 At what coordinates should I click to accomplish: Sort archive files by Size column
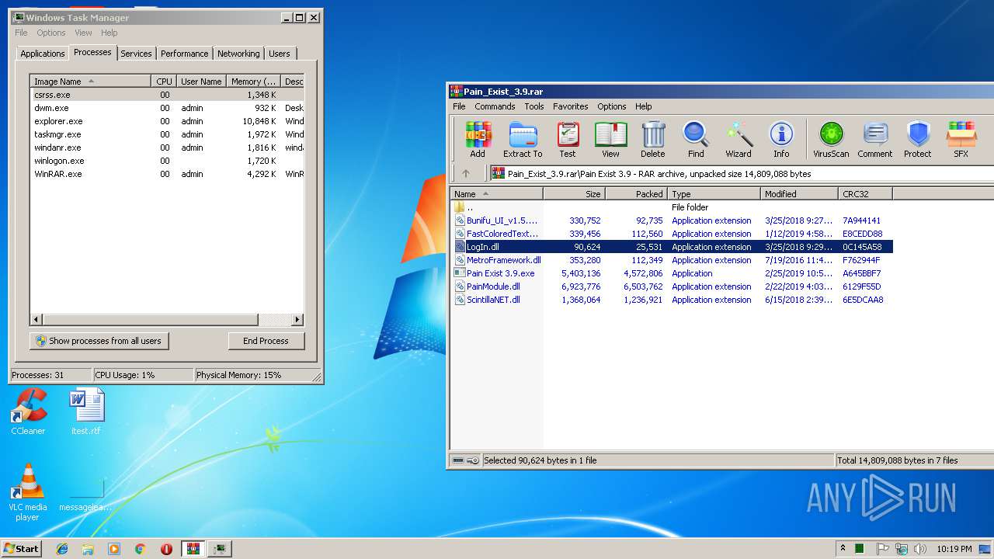click(575, 194)
